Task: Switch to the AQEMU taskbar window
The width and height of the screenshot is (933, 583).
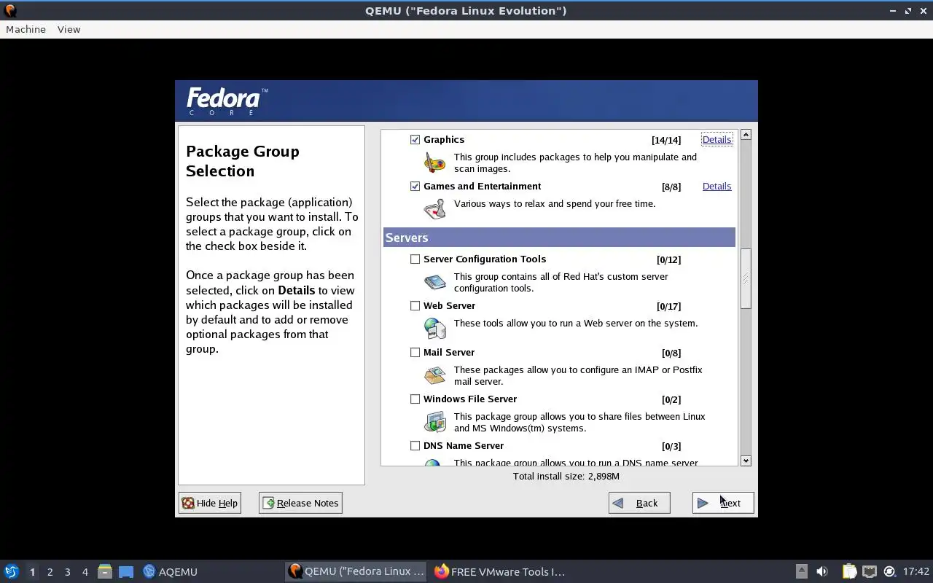Action: [171, 571]
